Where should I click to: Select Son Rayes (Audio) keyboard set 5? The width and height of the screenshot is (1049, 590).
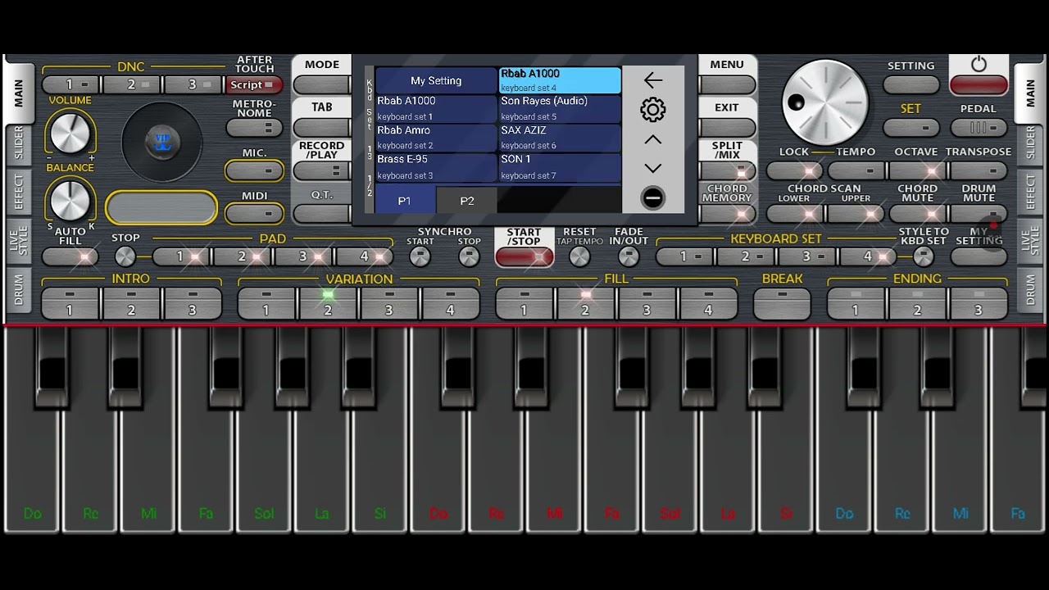[560, 108]
